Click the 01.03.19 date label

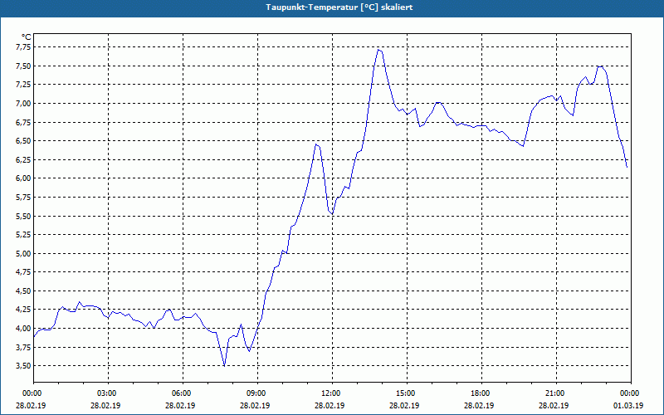click(x=628, y=405)
